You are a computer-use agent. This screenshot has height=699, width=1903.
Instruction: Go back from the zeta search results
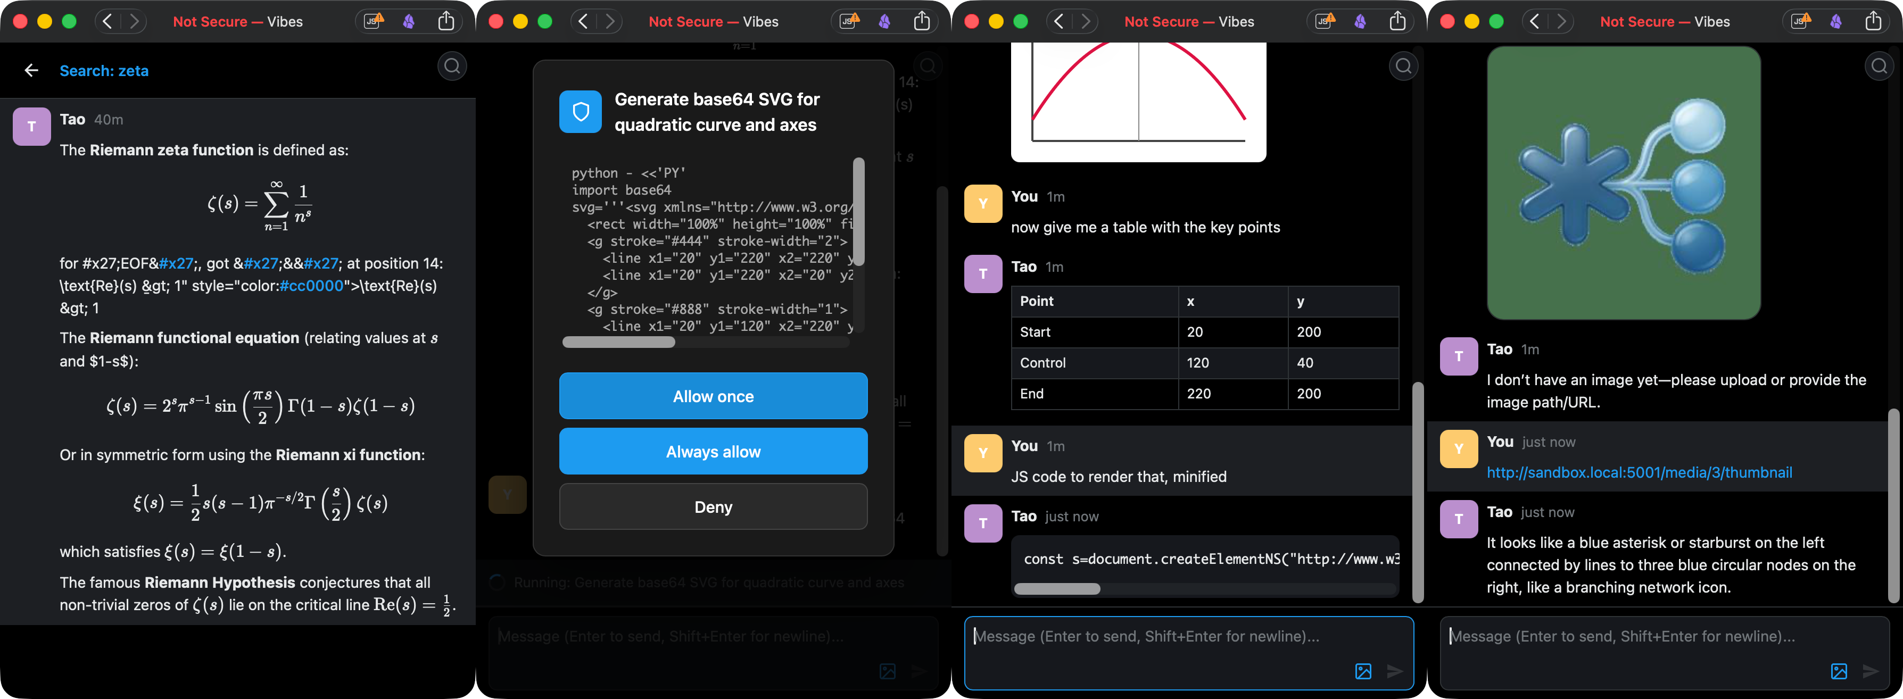31,70
